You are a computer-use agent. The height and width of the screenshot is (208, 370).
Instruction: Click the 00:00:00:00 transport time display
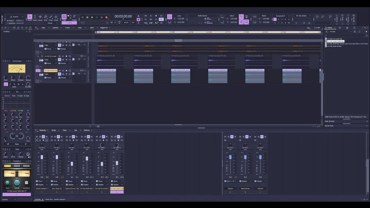[123, 16]
